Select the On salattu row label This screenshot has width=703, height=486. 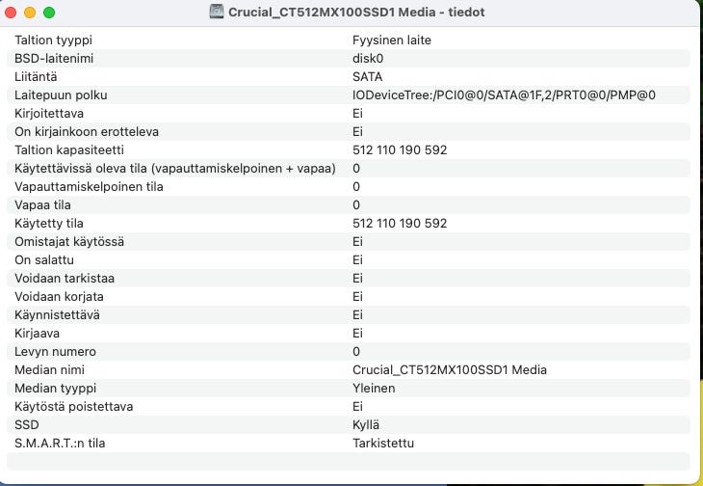click(44, 259)
